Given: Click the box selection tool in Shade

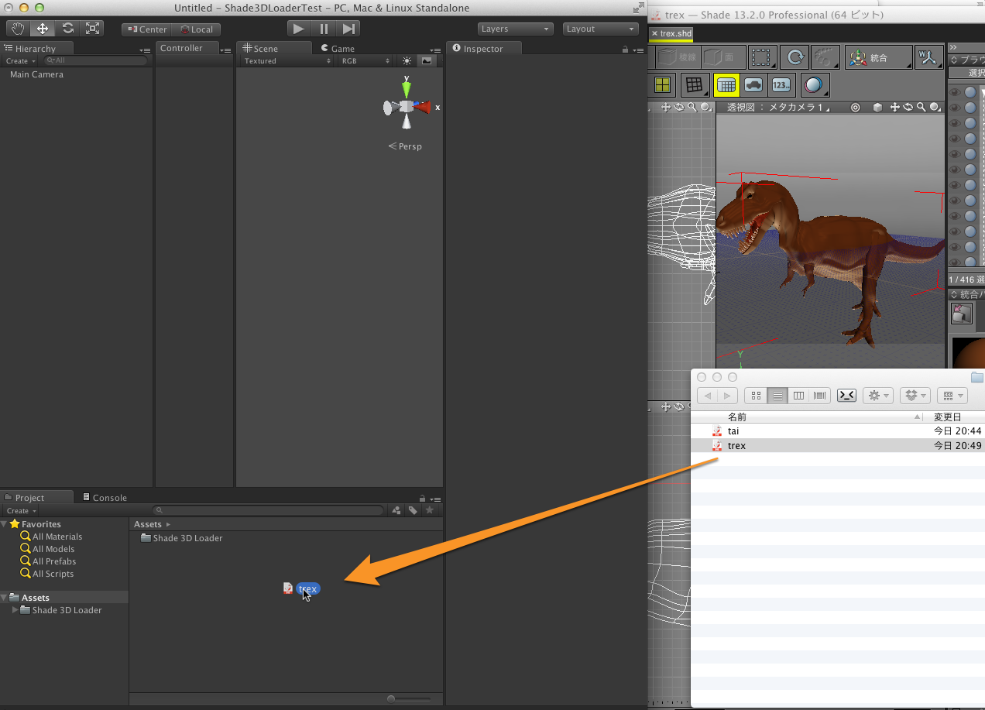Looking at the screenshot, I should pyautogui.click(x=762, y=57).
